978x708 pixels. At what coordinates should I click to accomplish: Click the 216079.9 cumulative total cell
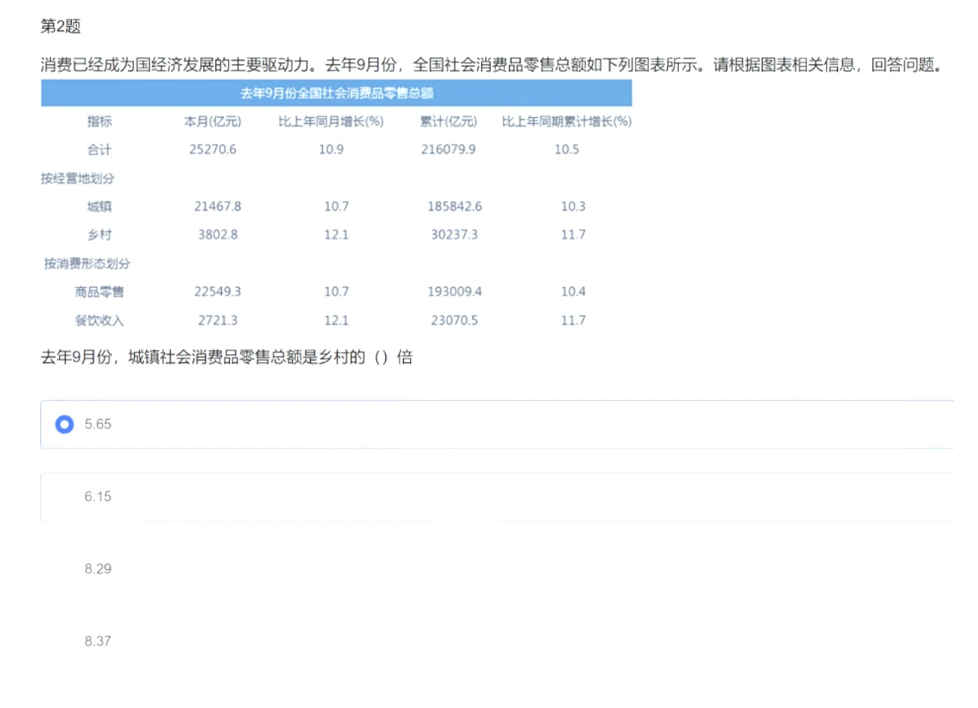(448, 150)
